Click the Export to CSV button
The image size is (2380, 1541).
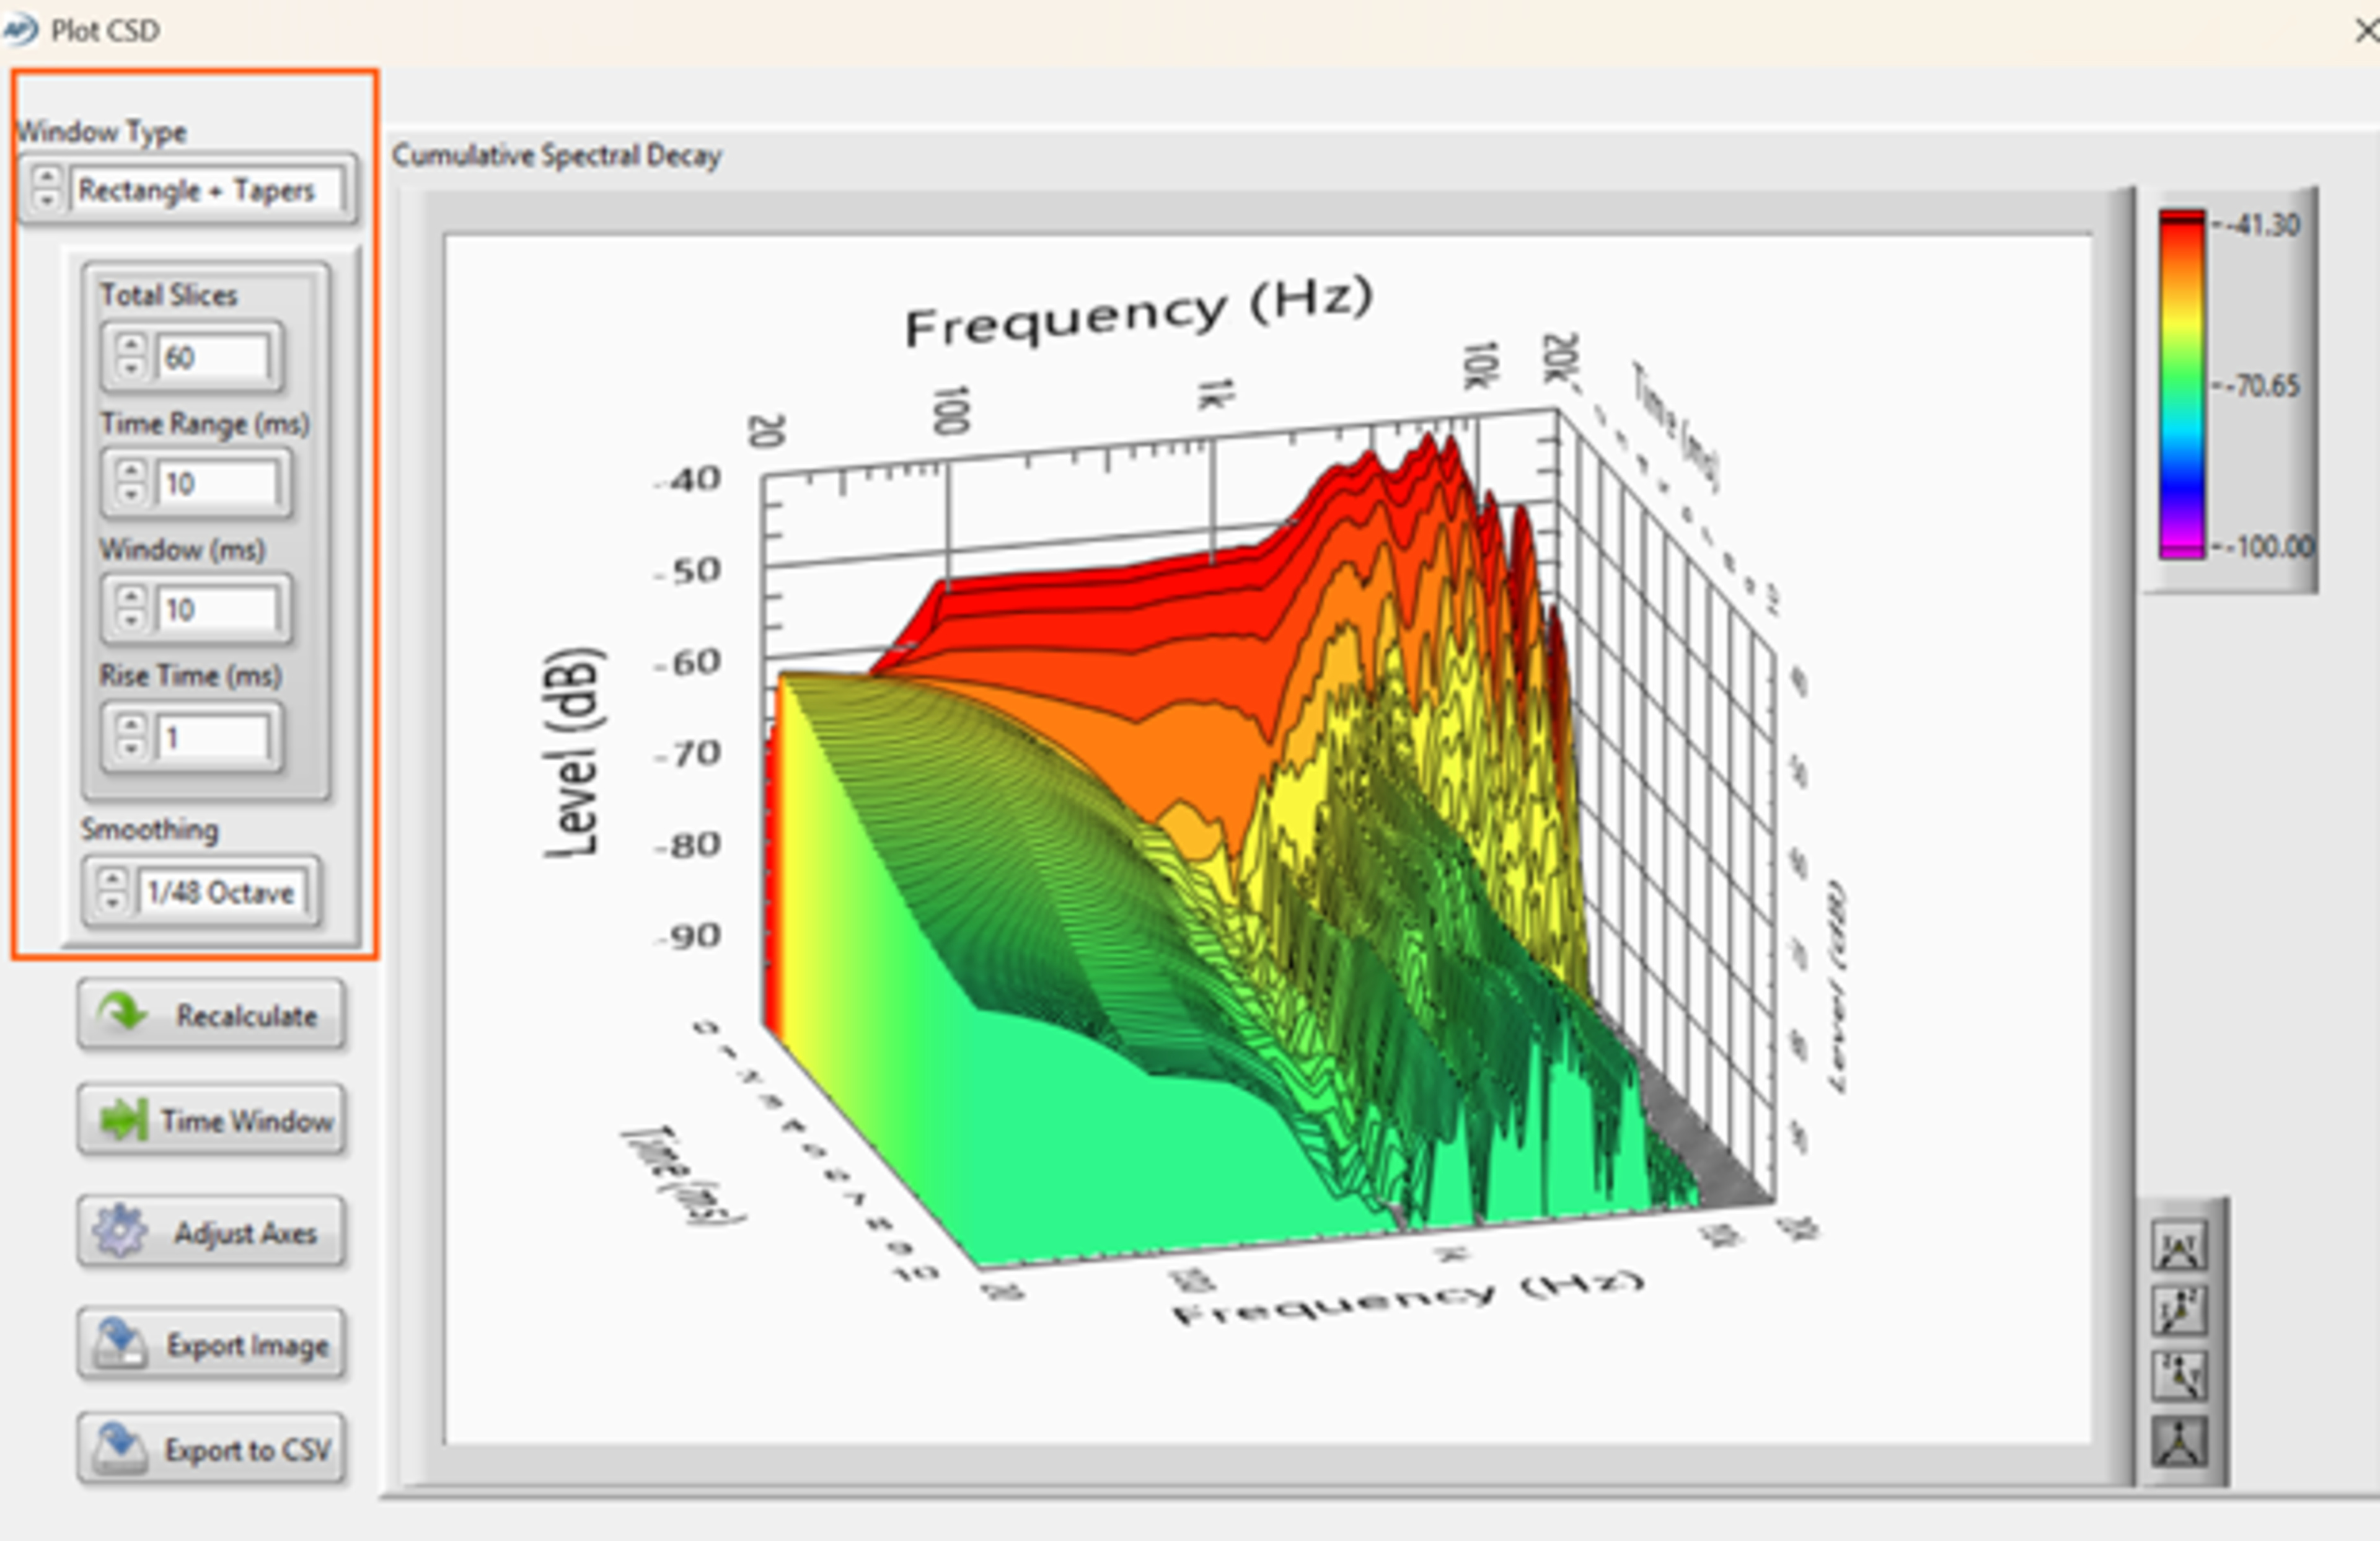[211, 1448]
